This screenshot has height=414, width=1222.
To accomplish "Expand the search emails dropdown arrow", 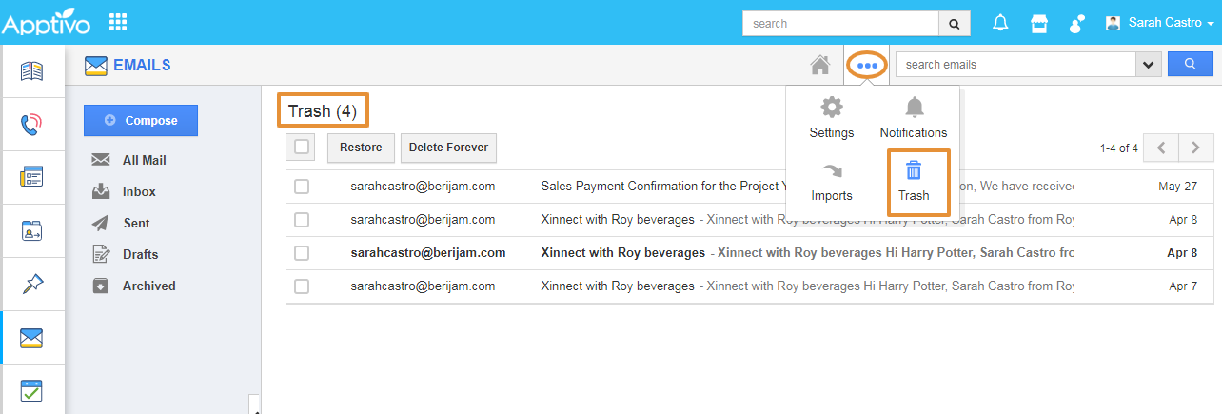I will pos(1148,65).
